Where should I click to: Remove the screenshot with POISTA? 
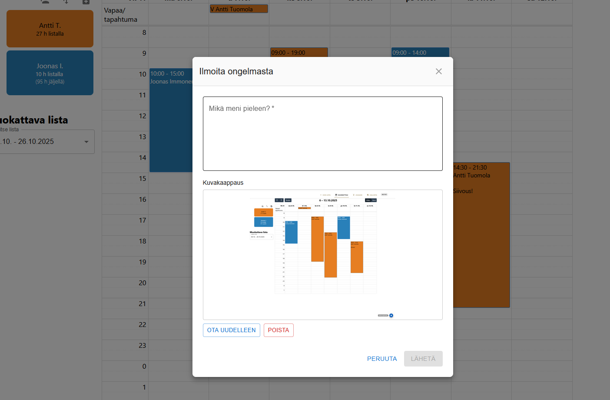point(278,330)
